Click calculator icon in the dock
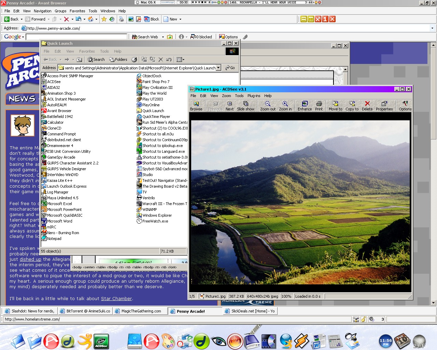 click(335, 341)
